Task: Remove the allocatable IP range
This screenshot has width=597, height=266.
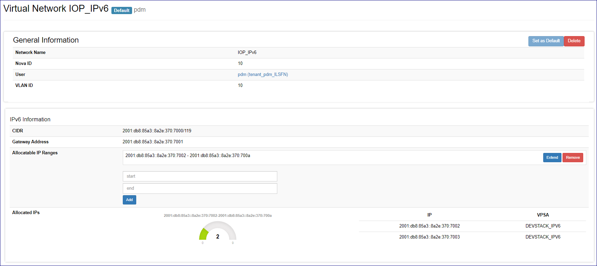Action: point(573,158)
